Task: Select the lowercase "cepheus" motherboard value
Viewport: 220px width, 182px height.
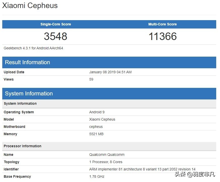Action: [96, 127]
